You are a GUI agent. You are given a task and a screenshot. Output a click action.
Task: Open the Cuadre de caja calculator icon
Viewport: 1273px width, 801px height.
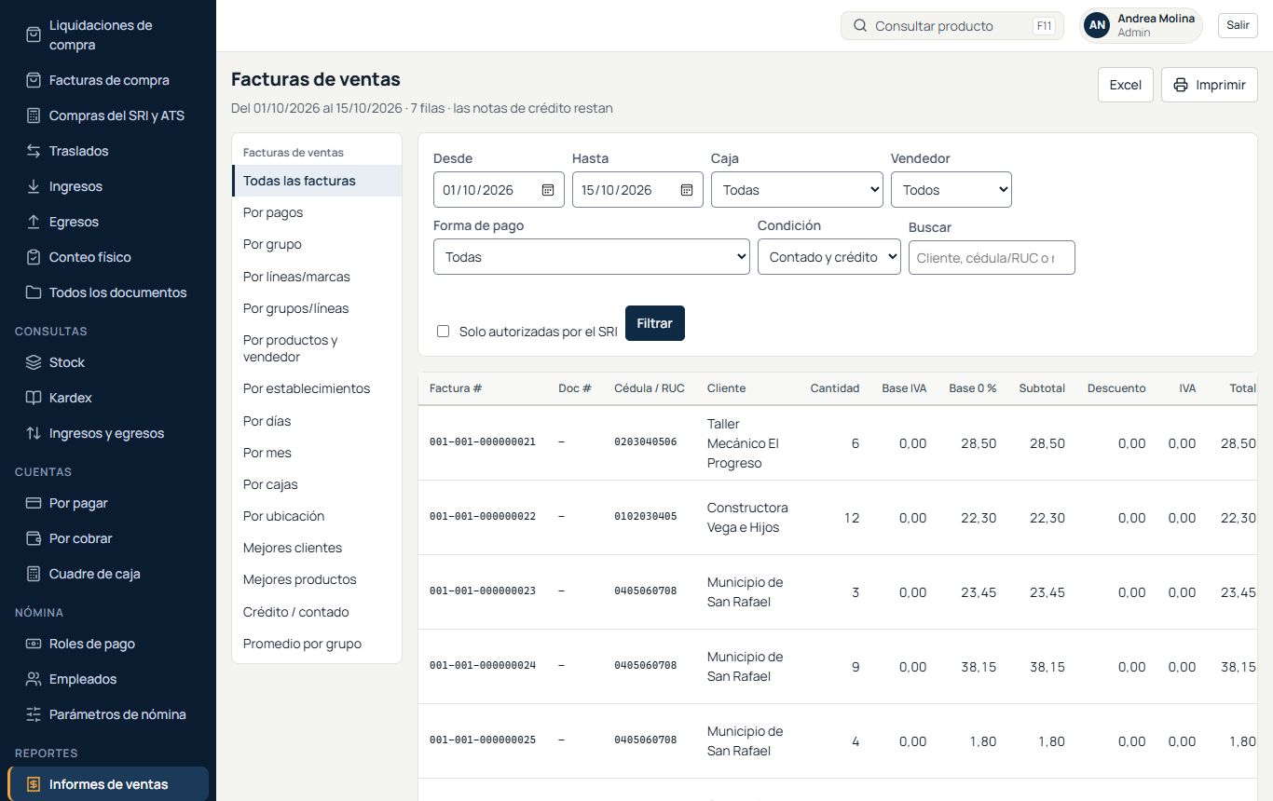34,574
